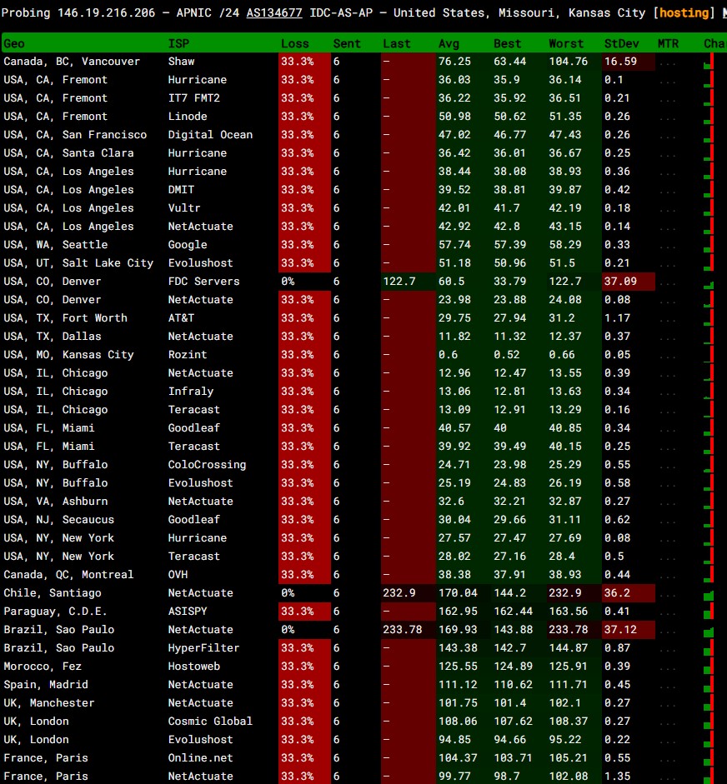Click the Cosmic Global ISP name
This screenshot has height=784, width=727.
210,721
